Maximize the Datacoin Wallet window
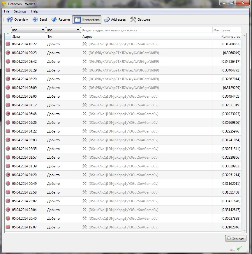This screenshot has width=252, height=254. (232, 3)
